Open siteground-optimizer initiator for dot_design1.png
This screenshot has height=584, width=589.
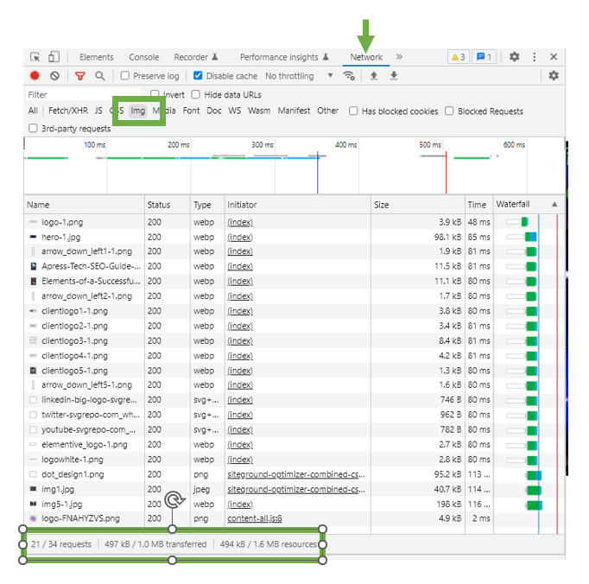[x=296, y=474]
